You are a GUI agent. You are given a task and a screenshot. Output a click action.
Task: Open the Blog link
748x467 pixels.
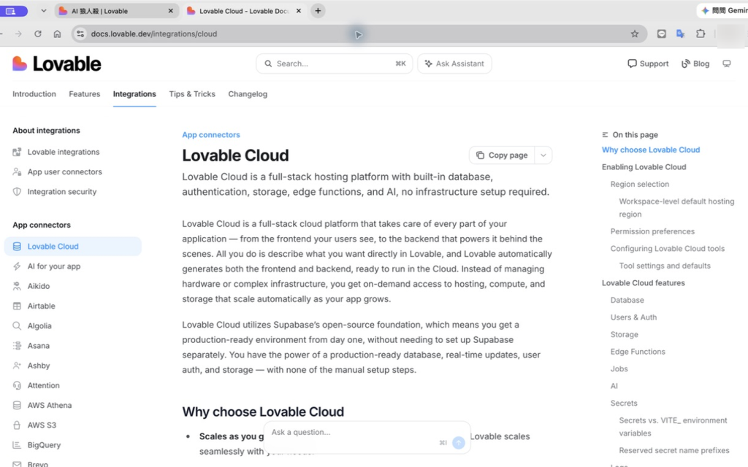(x=695, y=64)
